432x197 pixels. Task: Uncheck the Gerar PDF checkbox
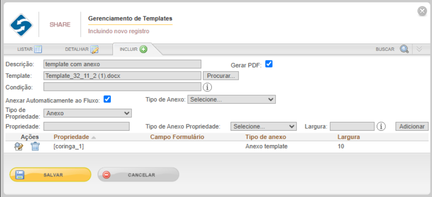click(269, 64)
